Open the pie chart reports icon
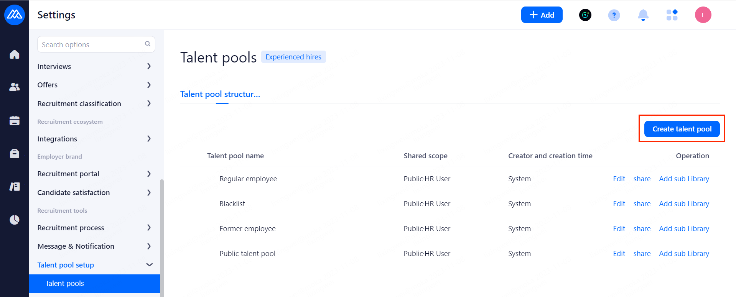The width and height of the screenshot is (736, 297). [15, 220]
